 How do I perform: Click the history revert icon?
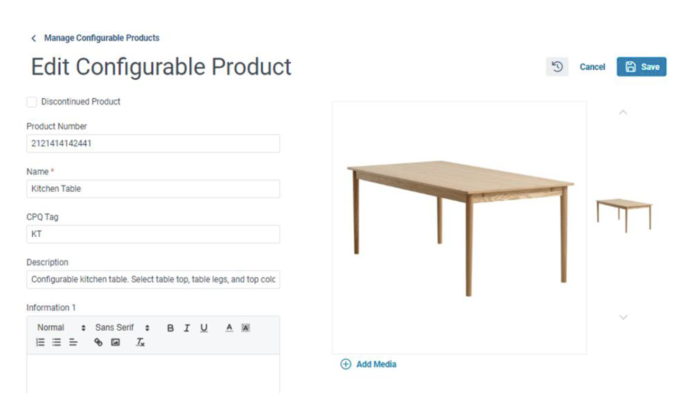(557, 67)
